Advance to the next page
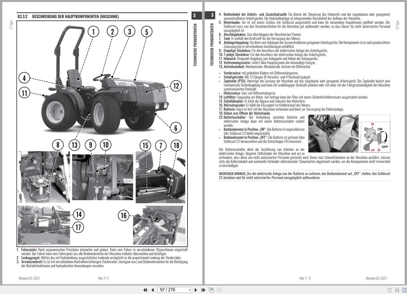This screenshot has height=294, width=407. [196, 290]
